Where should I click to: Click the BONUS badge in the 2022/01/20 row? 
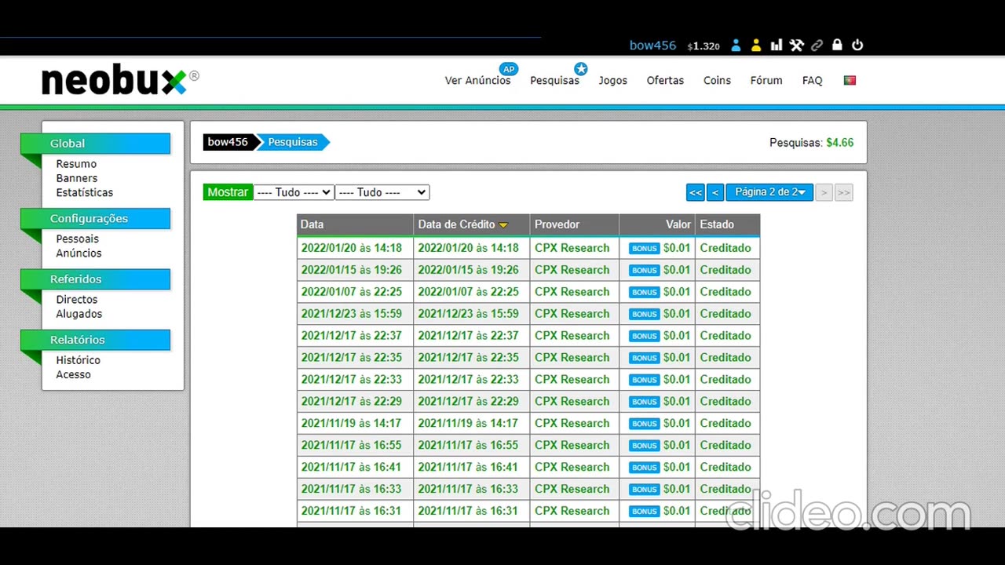click(x=644, y=248)
